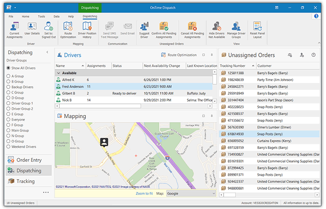This screenshot has height=209, width=326.
Task: Switch to the Dispatching ribbon tab
Action: click(90, 16)
